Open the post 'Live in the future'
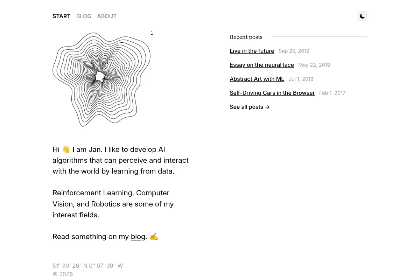 [x=252, y=51]
